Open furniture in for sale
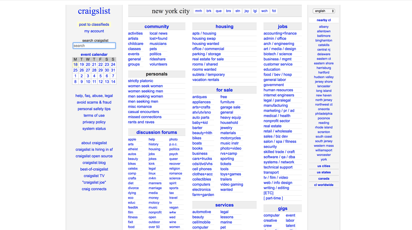Screen dimensions: 412x230 (227, 102)
